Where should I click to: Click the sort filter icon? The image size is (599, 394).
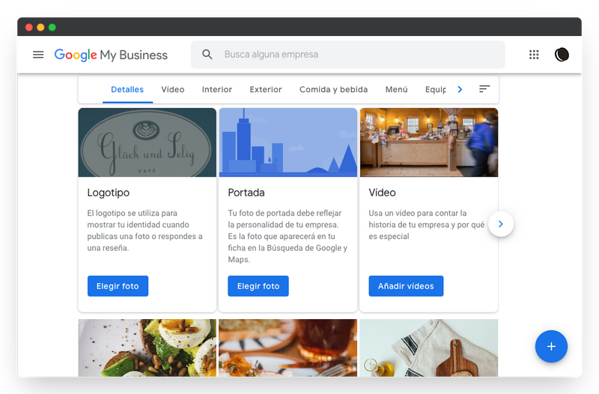click(x=484, y=89)
